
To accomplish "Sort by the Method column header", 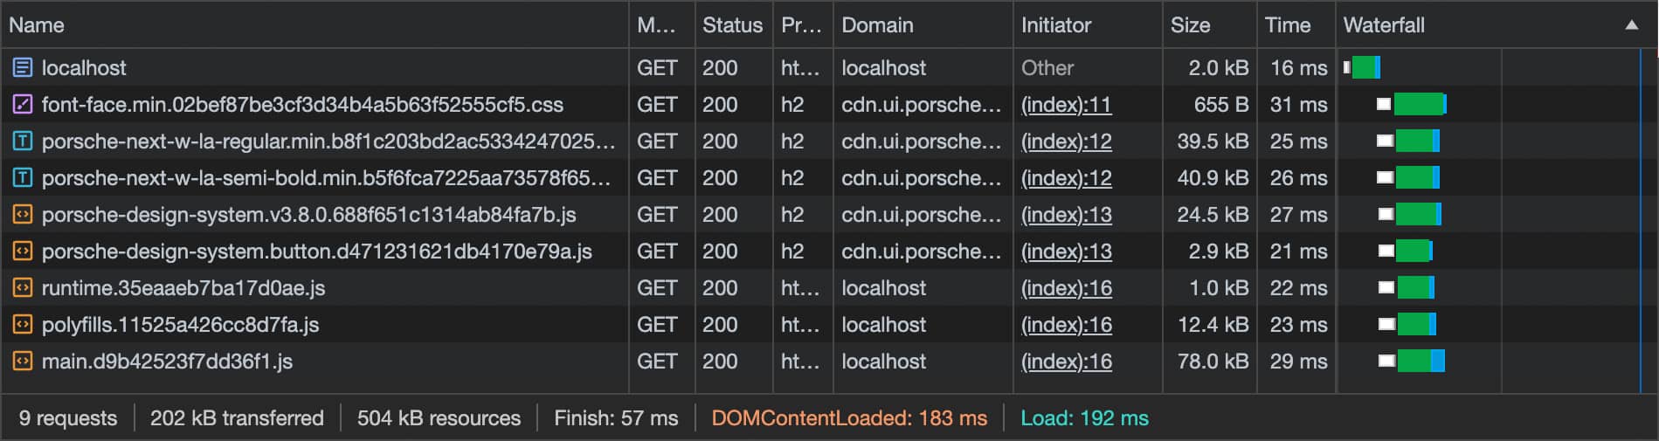I will click(x=661, y=24).
